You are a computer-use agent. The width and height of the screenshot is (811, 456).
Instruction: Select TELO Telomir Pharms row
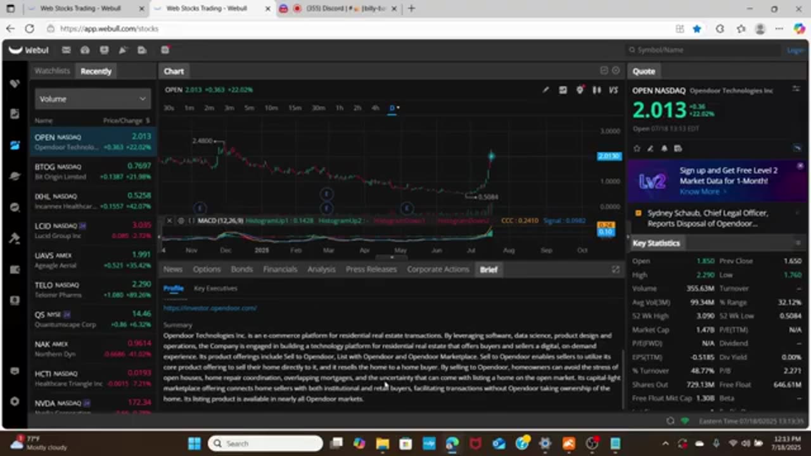tap(93, 289)
